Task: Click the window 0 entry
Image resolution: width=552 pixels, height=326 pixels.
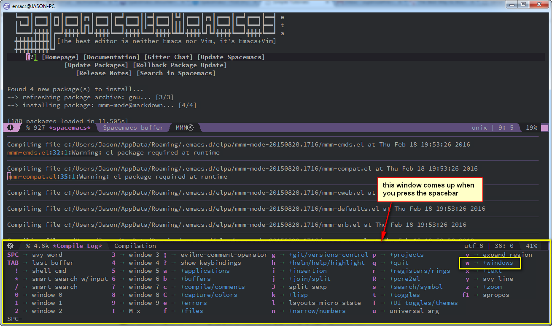Action: [47, 295]
